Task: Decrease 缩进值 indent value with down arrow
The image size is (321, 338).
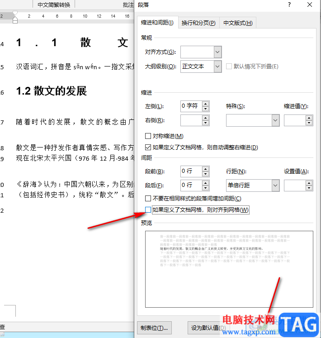Action: click(309, 123)
